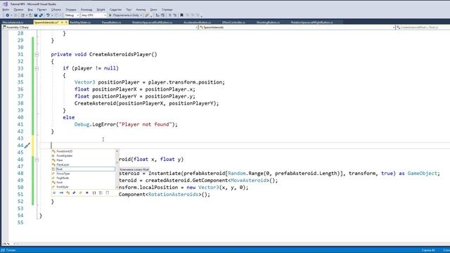Viewport: 450px width, 253px height.
Task: Switch to the MoveAsteroid.cs tab
Action: tap(13, 22)
